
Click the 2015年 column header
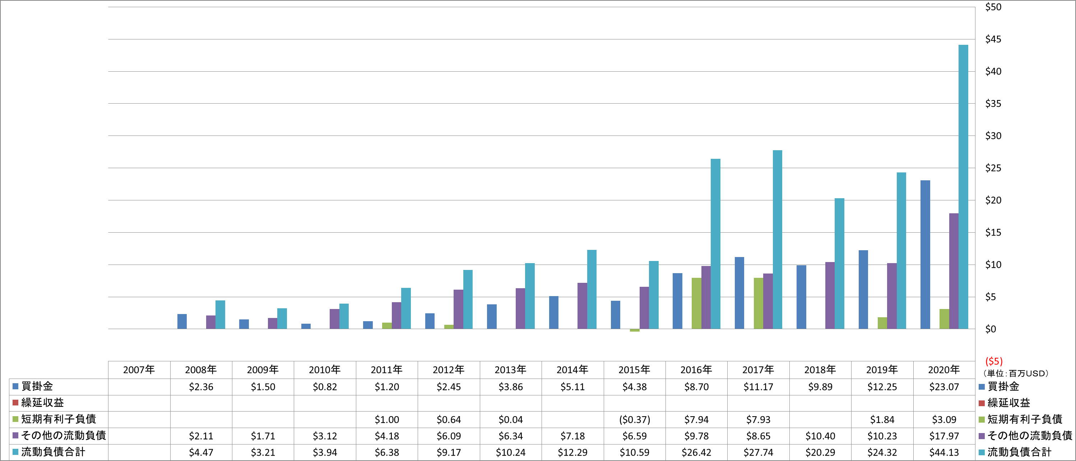point(635,370)
